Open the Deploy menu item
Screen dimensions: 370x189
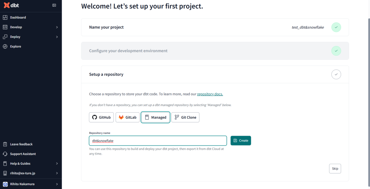pyautogui.click(x=15, y=37)
